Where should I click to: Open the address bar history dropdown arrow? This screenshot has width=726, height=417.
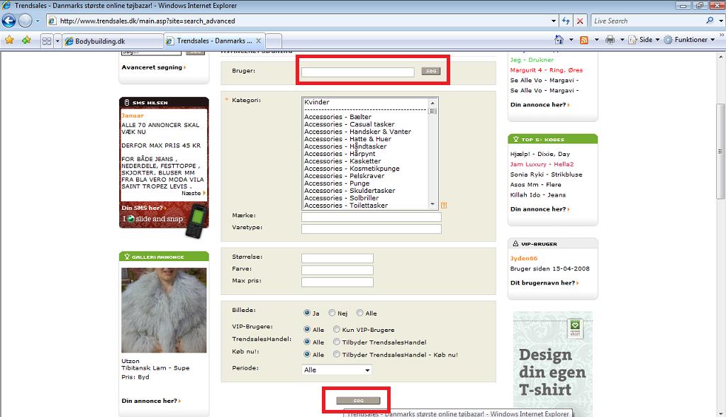pos(553,21)
